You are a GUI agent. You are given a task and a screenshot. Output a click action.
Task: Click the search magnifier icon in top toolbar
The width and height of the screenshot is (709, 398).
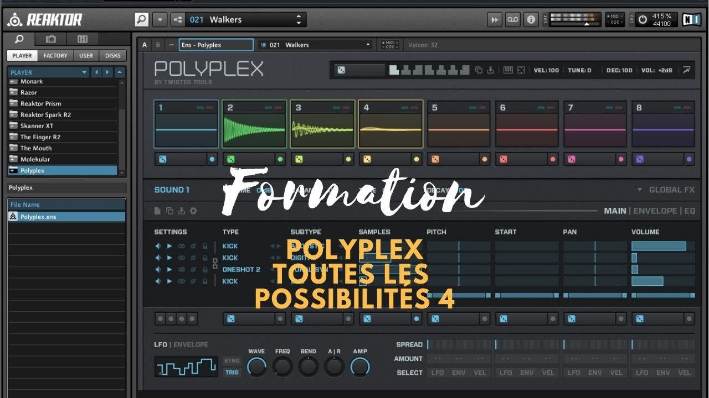142,19
